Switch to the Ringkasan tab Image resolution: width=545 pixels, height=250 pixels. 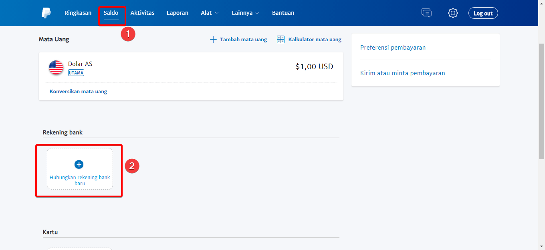[x=78, y=13]
